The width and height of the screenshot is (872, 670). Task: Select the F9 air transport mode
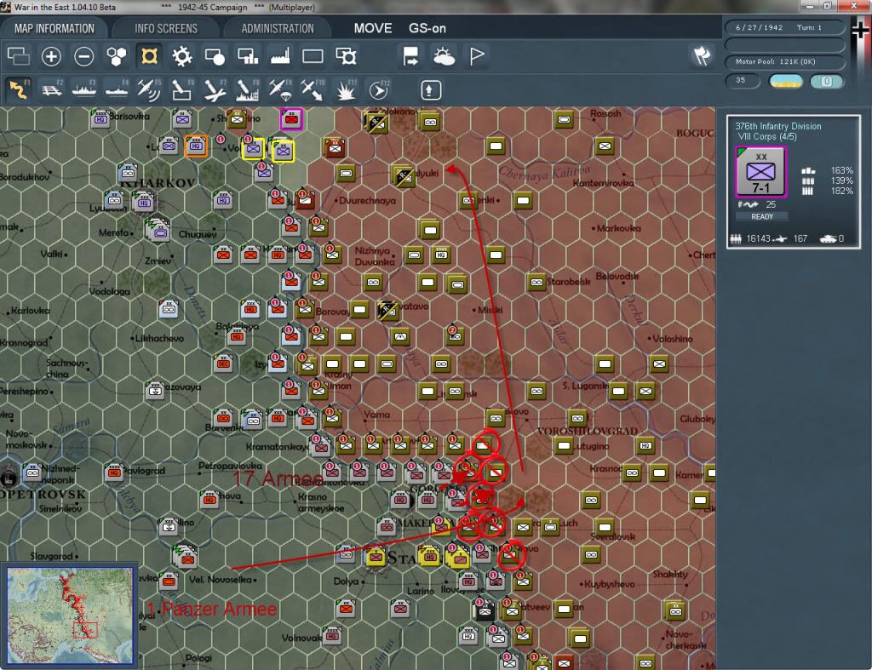(280, 90)
